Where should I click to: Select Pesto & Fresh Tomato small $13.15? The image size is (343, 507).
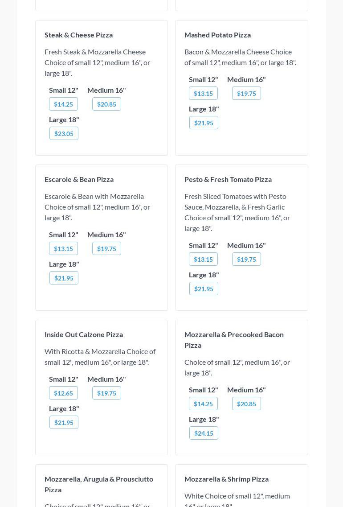coord(203,259)
